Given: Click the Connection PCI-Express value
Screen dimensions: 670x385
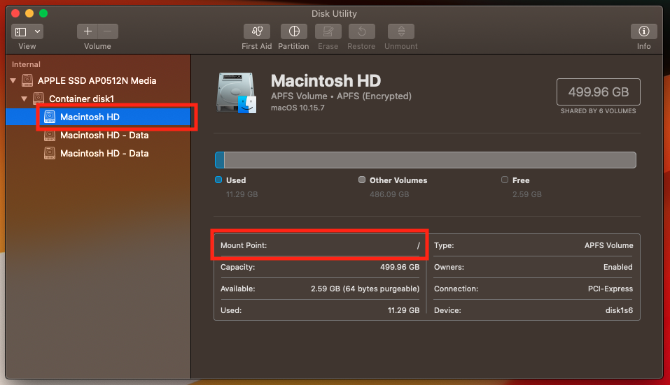Looking at the screenshot, I should (610, 289).
